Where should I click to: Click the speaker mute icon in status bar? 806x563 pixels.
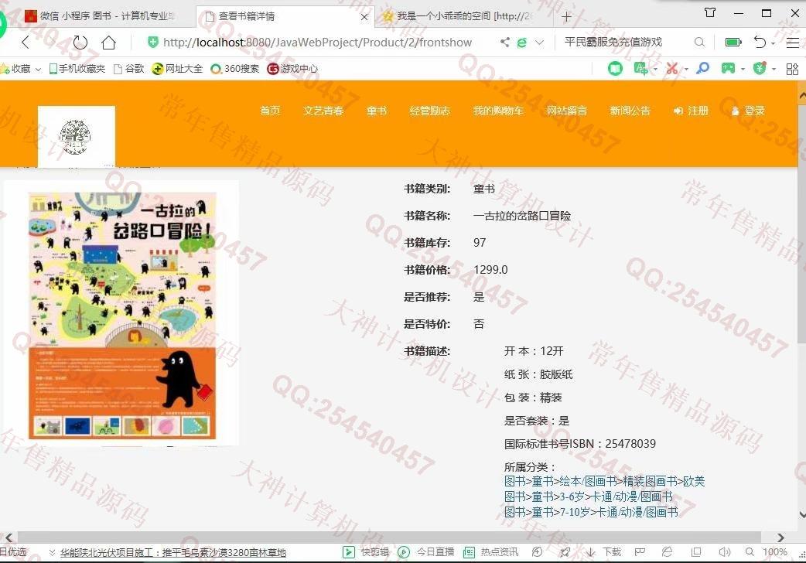pos(724,552)
